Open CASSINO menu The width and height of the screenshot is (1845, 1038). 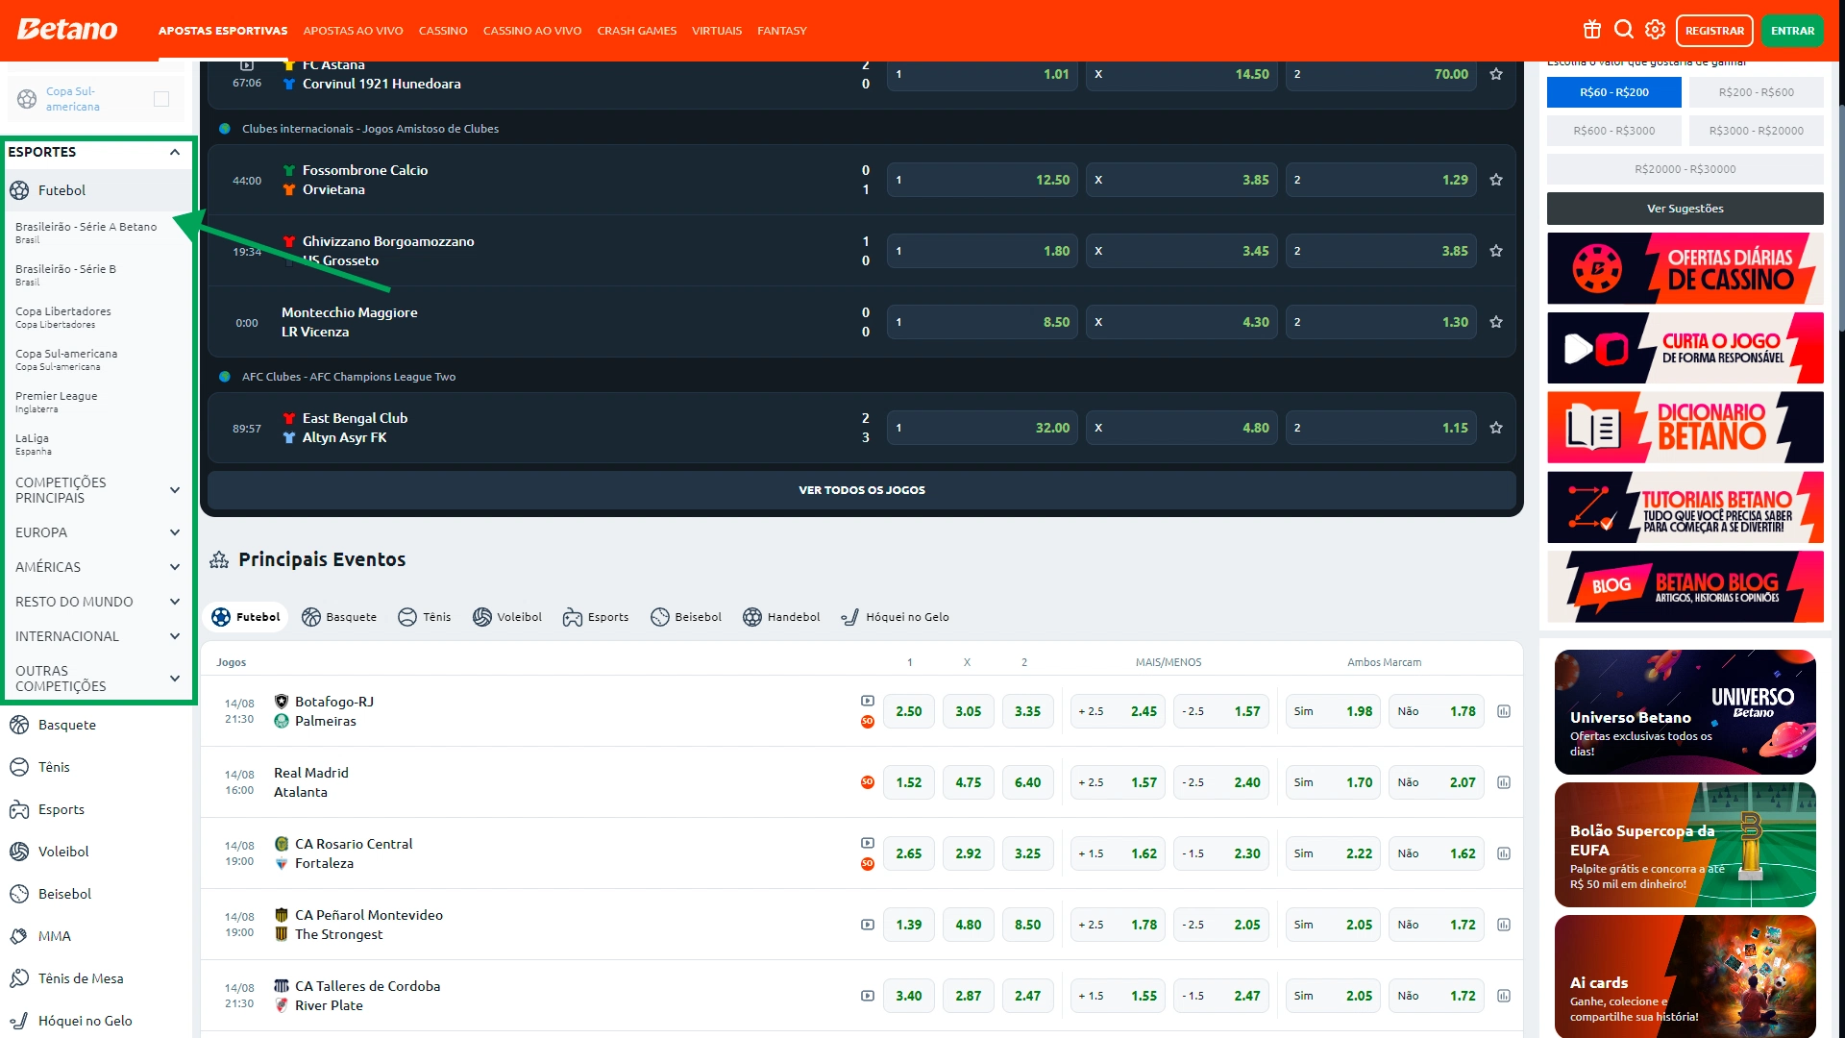[x=443, y=31]
